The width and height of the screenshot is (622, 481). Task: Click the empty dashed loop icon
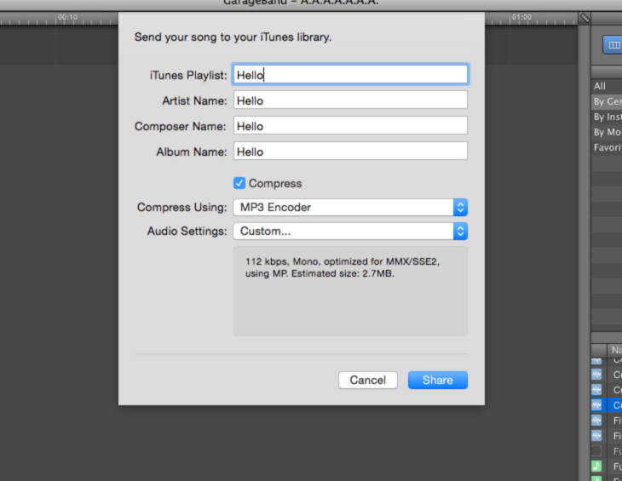596,451
